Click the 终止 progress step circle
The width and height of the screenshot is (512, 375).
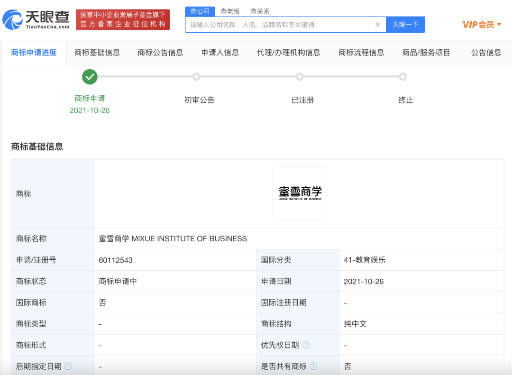click(402, 77)
